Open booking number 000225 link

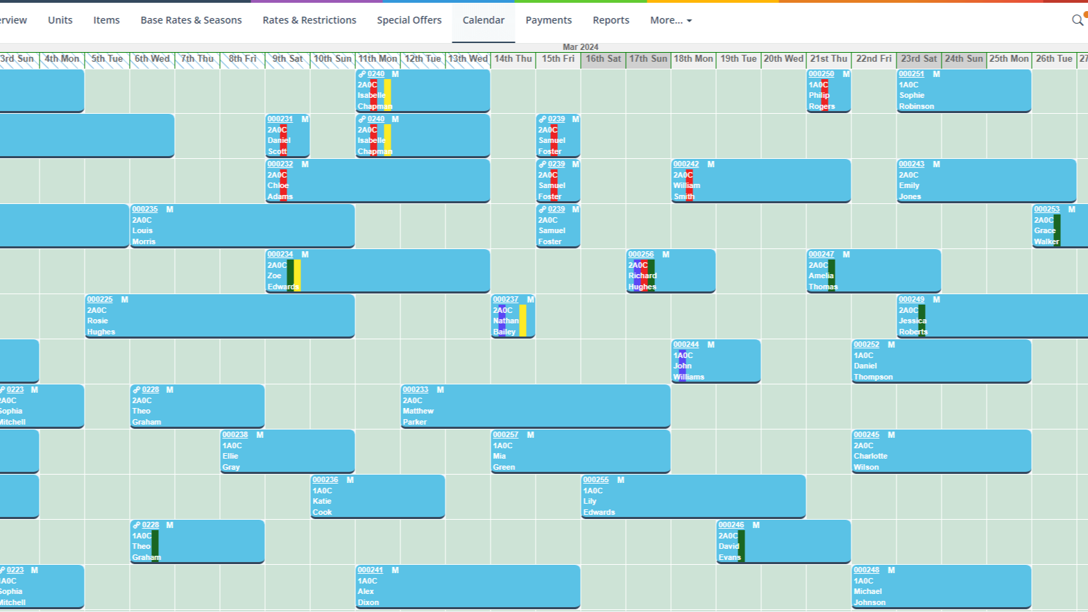point(100,300)
